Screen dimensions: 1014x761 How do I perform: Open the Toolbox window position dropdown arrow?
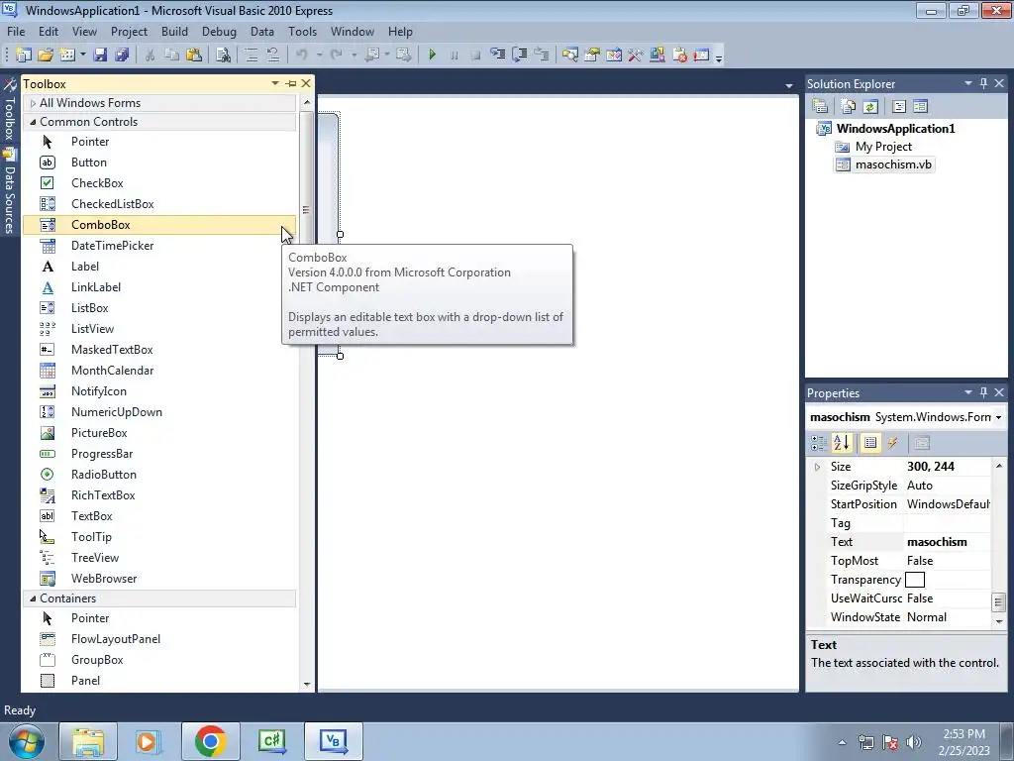click(275, 83)
